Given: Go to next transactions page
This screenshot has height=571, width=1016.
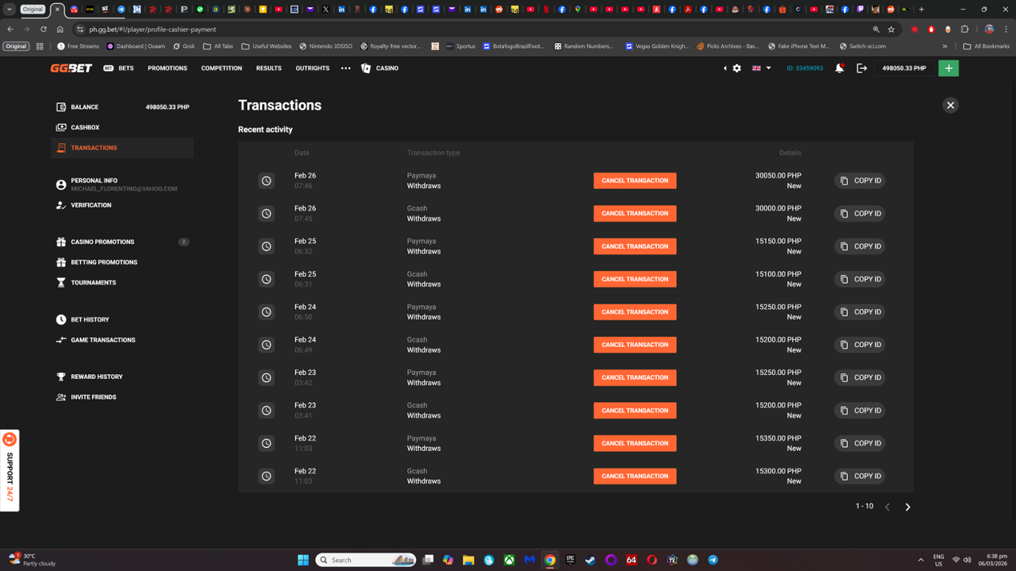Looking at the screenshot, I should click(908, 507).
